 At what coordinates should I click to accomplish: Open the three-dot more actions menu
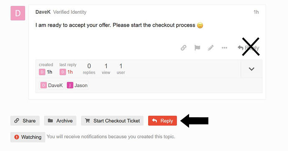click(x=224, y=48)
